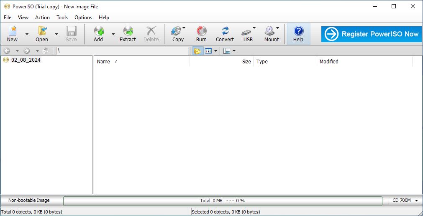Expand the USB button dropdown arrow
This screenshot has width=423, height=216.
(x=254, y=28)
